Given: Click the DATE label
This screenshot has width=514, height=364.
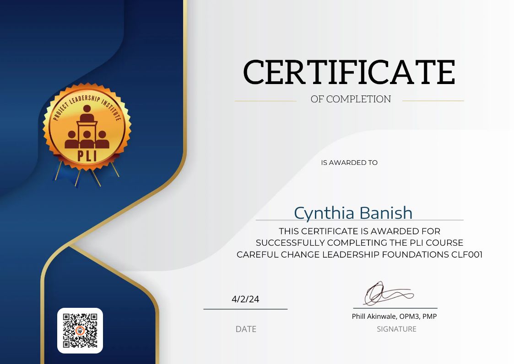Looking at the screenshot, I should (246, 329).
